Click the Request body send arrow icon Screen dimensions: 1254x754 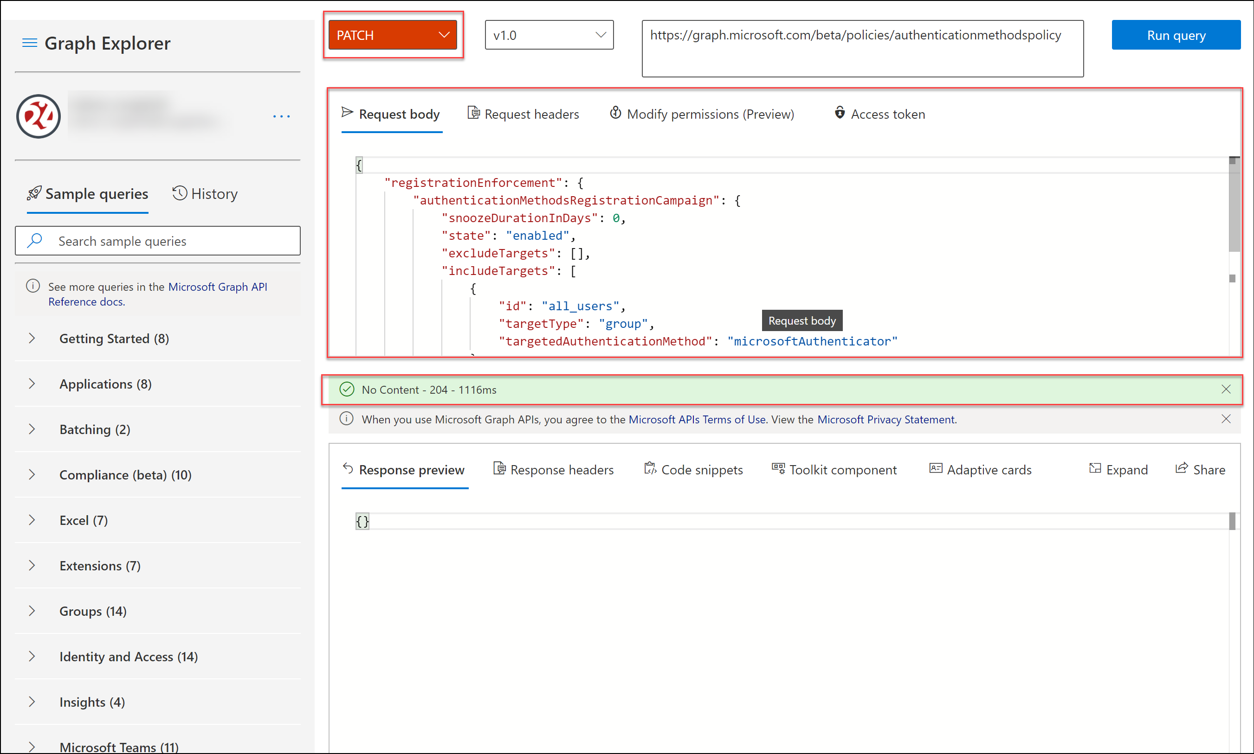(347, 112)
